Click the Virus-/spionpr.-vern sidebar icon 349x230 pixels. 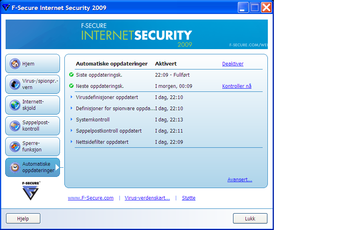tap(15, 84)
